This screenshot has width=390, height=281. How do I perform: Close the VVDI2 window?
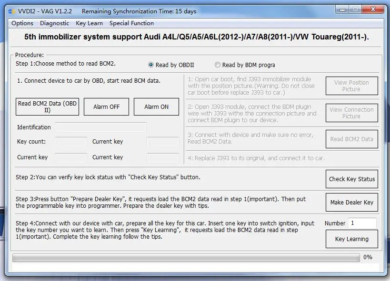(x=373, y=10)
